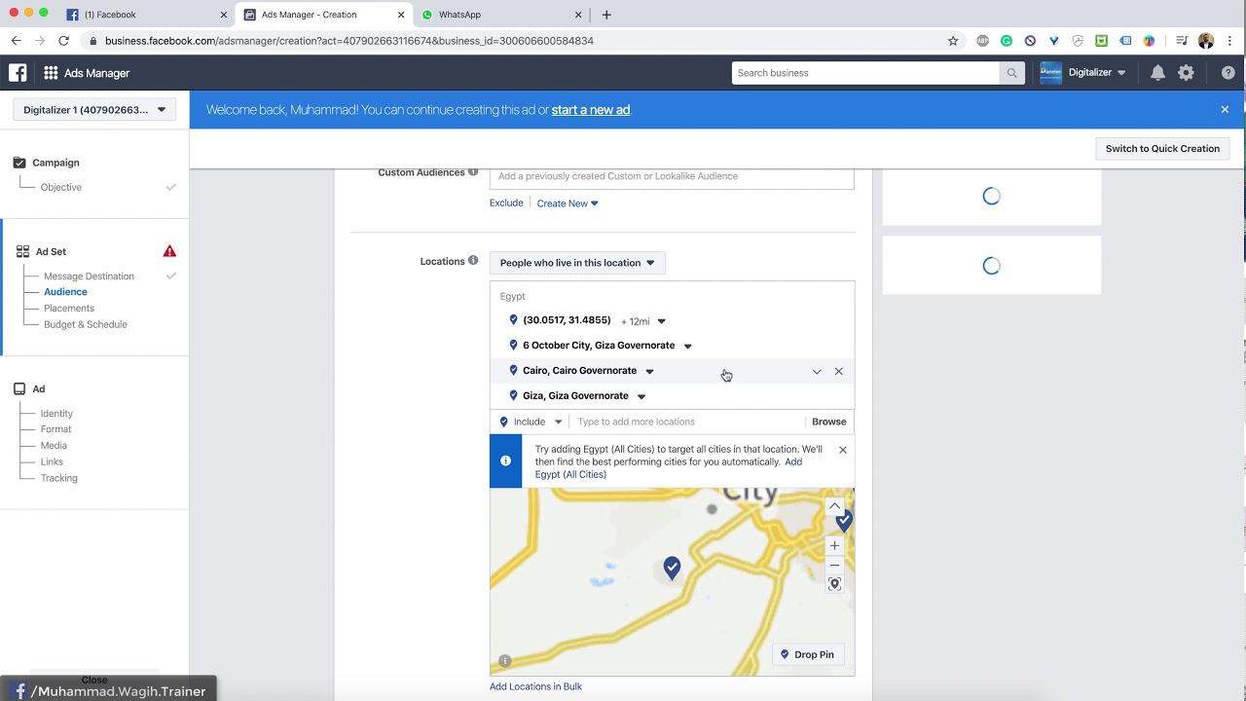Click the Locations info icon
The image size is (1246, 701).
coord(473,261)
